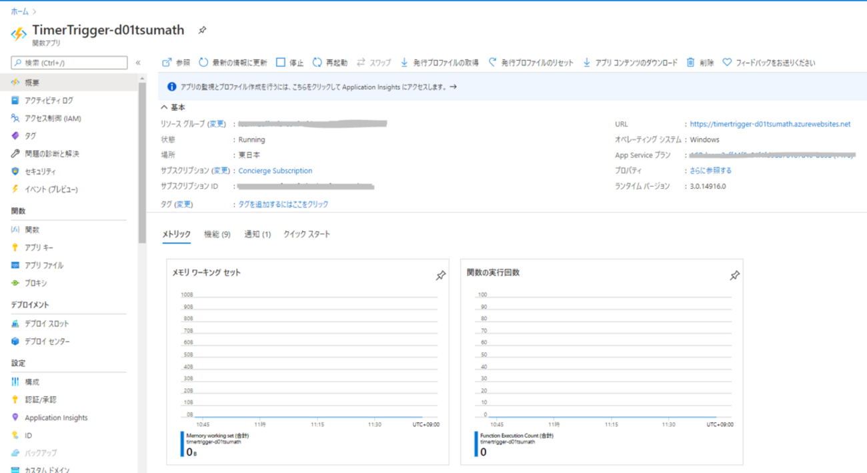This screenshot has height=473, width=867.
Task: Click the アクティビティ ログ icon in sidebar
Action: click(15, 100)
